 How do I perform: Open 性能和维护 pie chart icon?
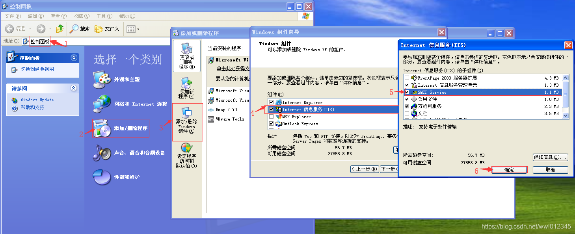pyautogui.click(x=102, y=177)
